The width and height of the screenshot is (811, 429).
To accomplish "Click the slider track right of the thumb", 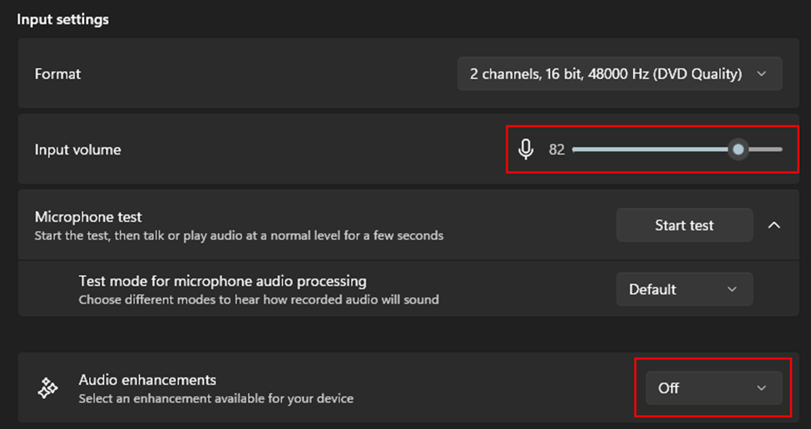I will (767, 150).
